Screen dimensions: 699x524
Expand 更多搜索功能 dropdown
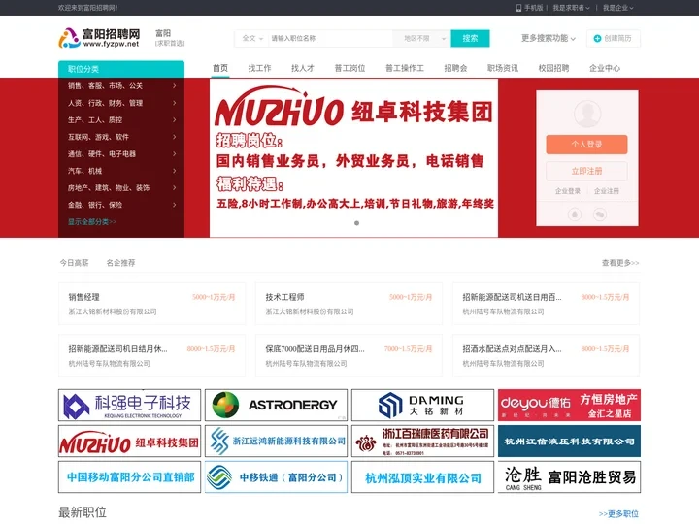click(549, 38)
